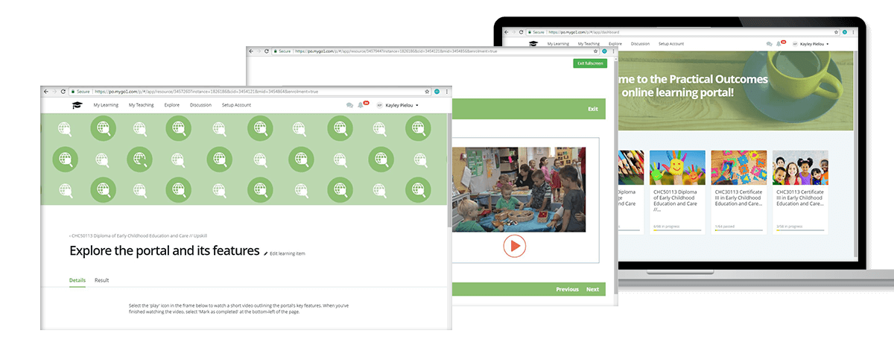The image size is (894, 351).
Task: Open Setup Account in the dashboard window navigation
Action: point(670,44)
